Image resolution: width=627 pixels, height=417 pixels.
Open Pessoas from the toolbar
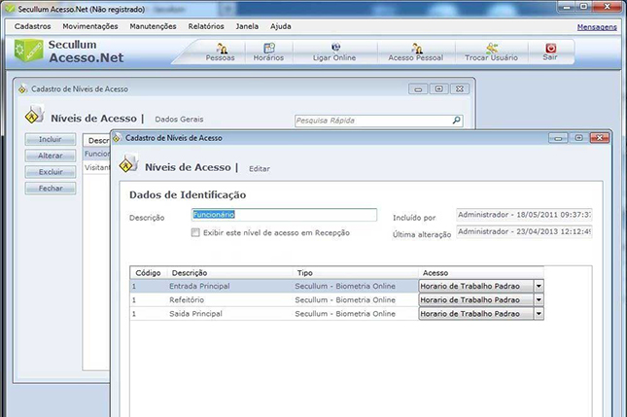221,52
